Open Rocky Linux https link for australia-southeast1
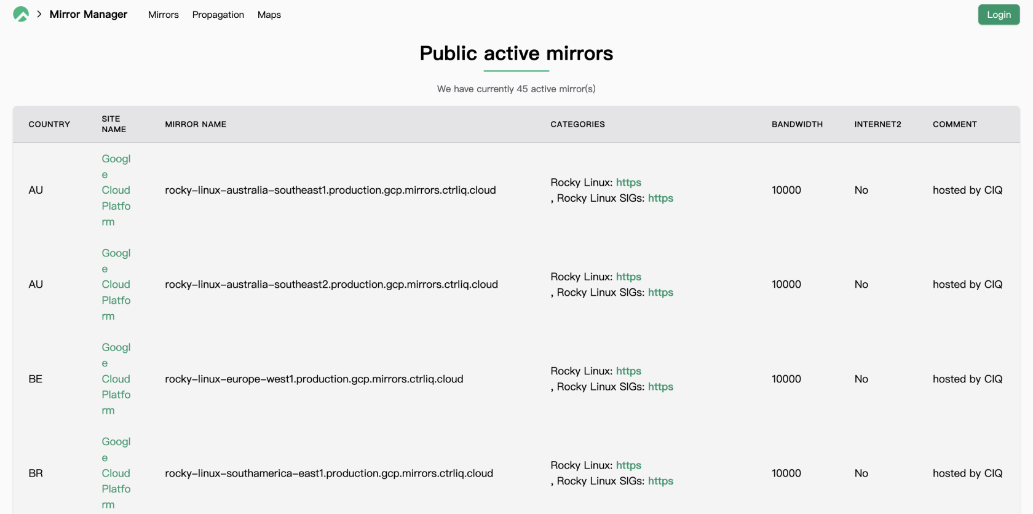Viewport: 1033px width, 514px height. (628, 183)
